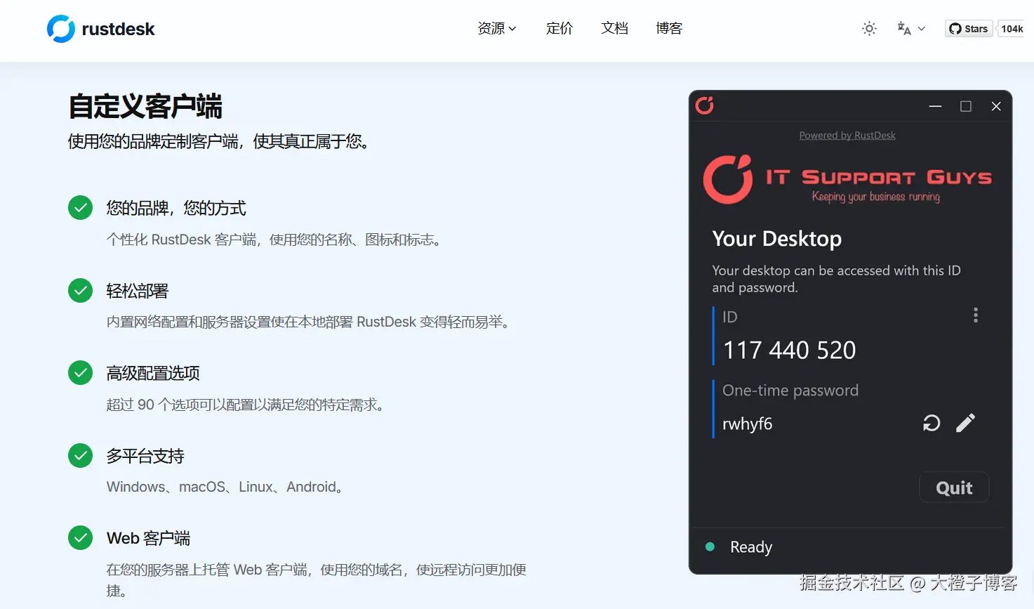Click the green Ready status dot
Viewport: 1034px width, 609px height.
(x=710, y=546)
